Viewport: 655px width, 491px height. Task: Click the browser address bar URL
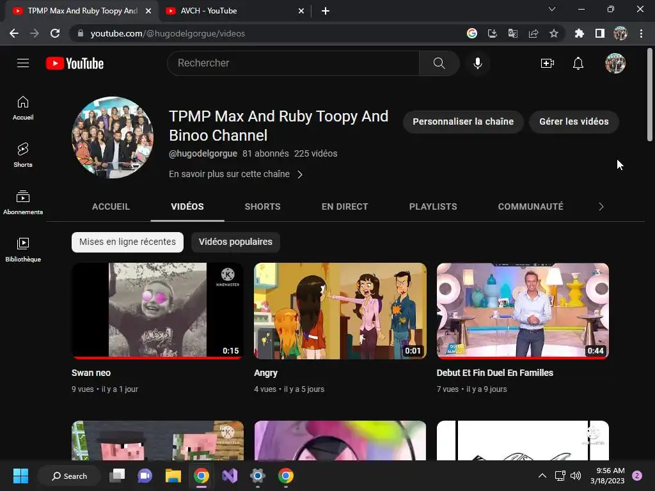[168, 33]
